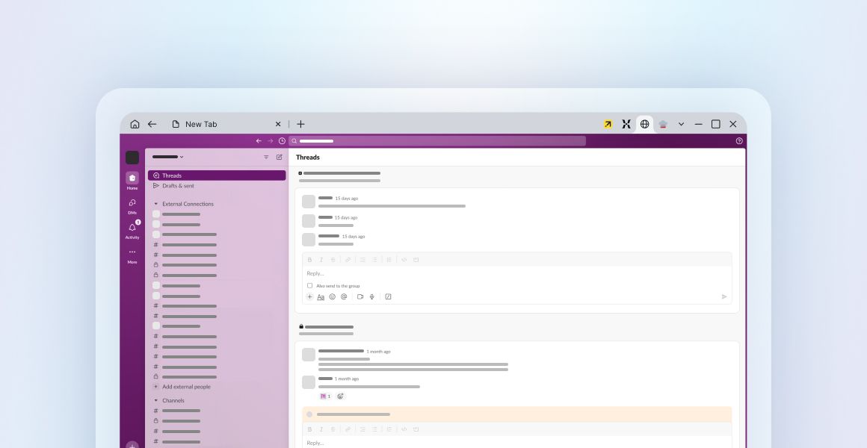
Task: Add a reaction to the one month old message
Action: pyautogui.click(x=341, y=396)
